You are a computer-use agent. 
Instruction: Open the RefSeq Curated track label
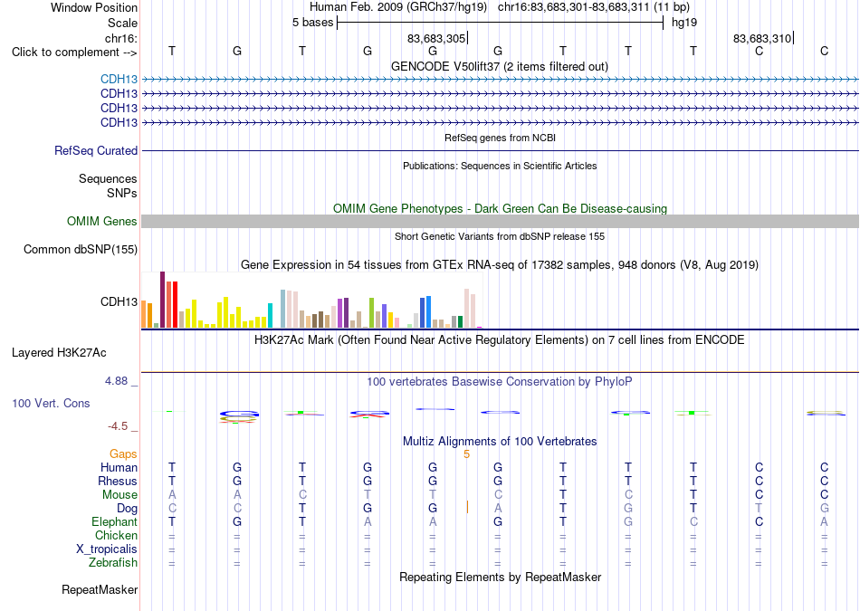(95, 150)
